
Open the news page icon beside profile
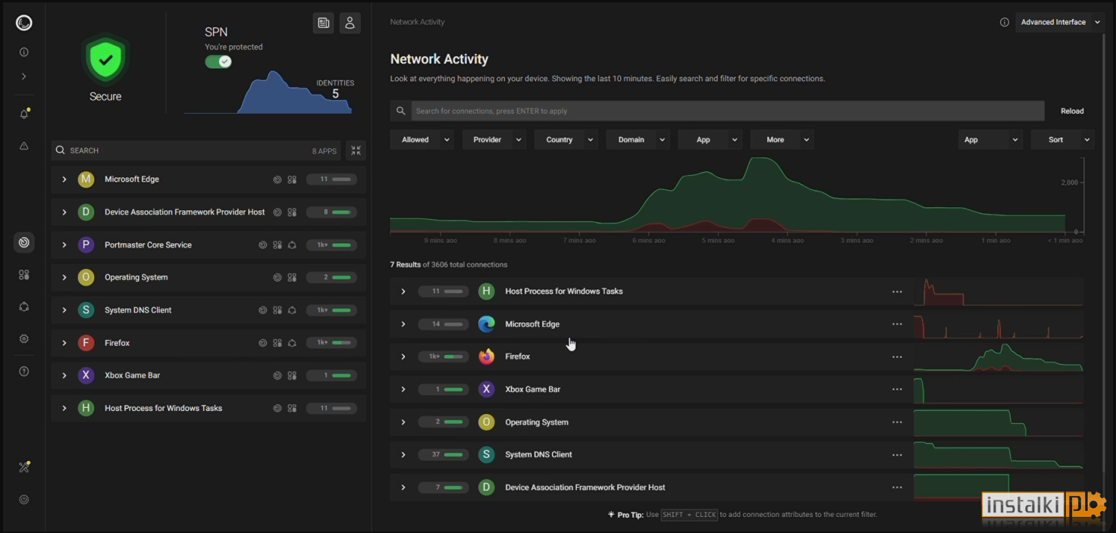pos(323,23)
